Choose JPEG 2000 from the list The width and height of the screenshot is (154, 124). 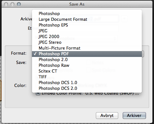(87, 36)
